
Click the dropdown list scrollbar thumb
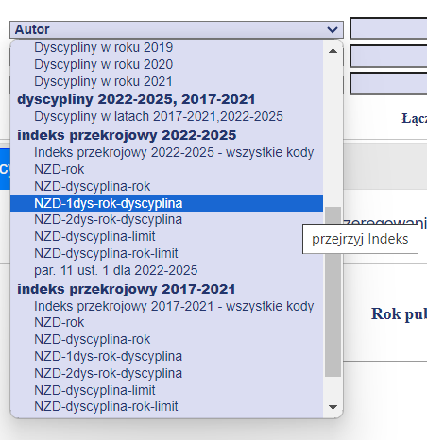point(333,291)
